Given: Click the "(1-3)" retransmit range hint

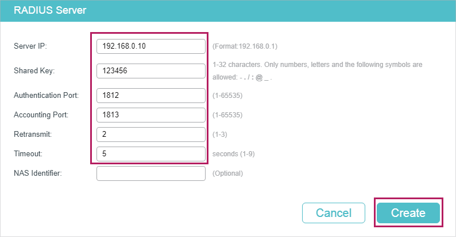Looking at the screenshot, I should coord(219,135).
